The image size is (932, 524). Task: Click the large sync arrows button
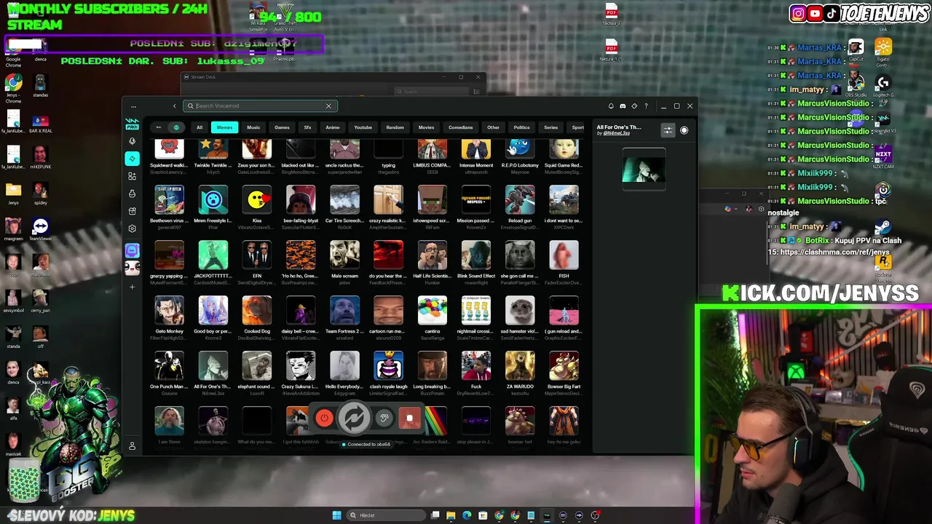pos(354,418)
